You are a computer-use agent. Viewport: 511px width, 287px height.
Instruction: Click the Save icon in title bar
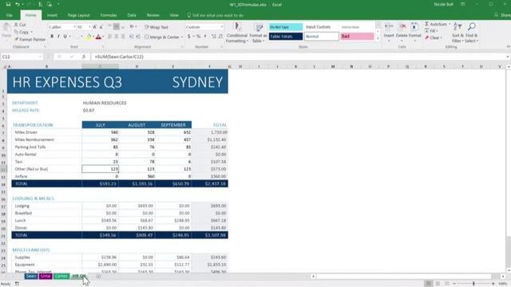(8, 5)
